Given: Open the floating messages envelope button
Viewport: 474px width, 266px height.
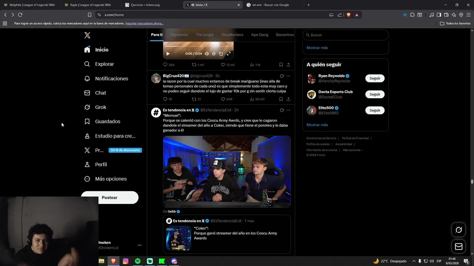Looking at the screenshot, I should [458, 246].
